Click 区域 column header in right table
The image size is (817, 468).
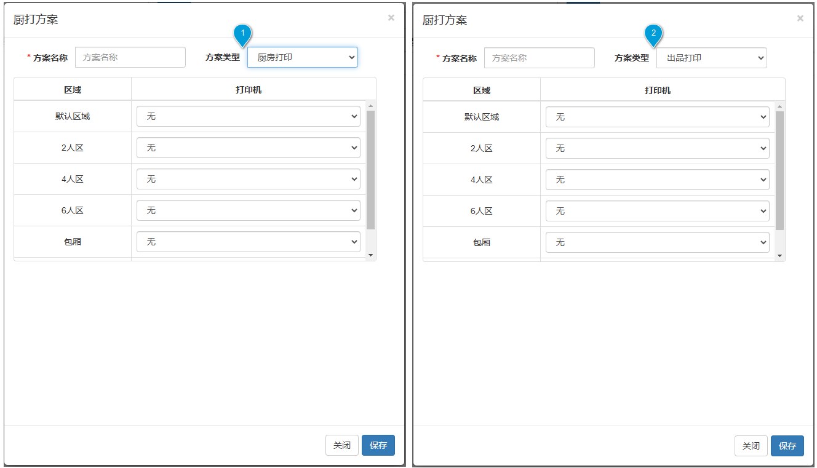point(482,90)
